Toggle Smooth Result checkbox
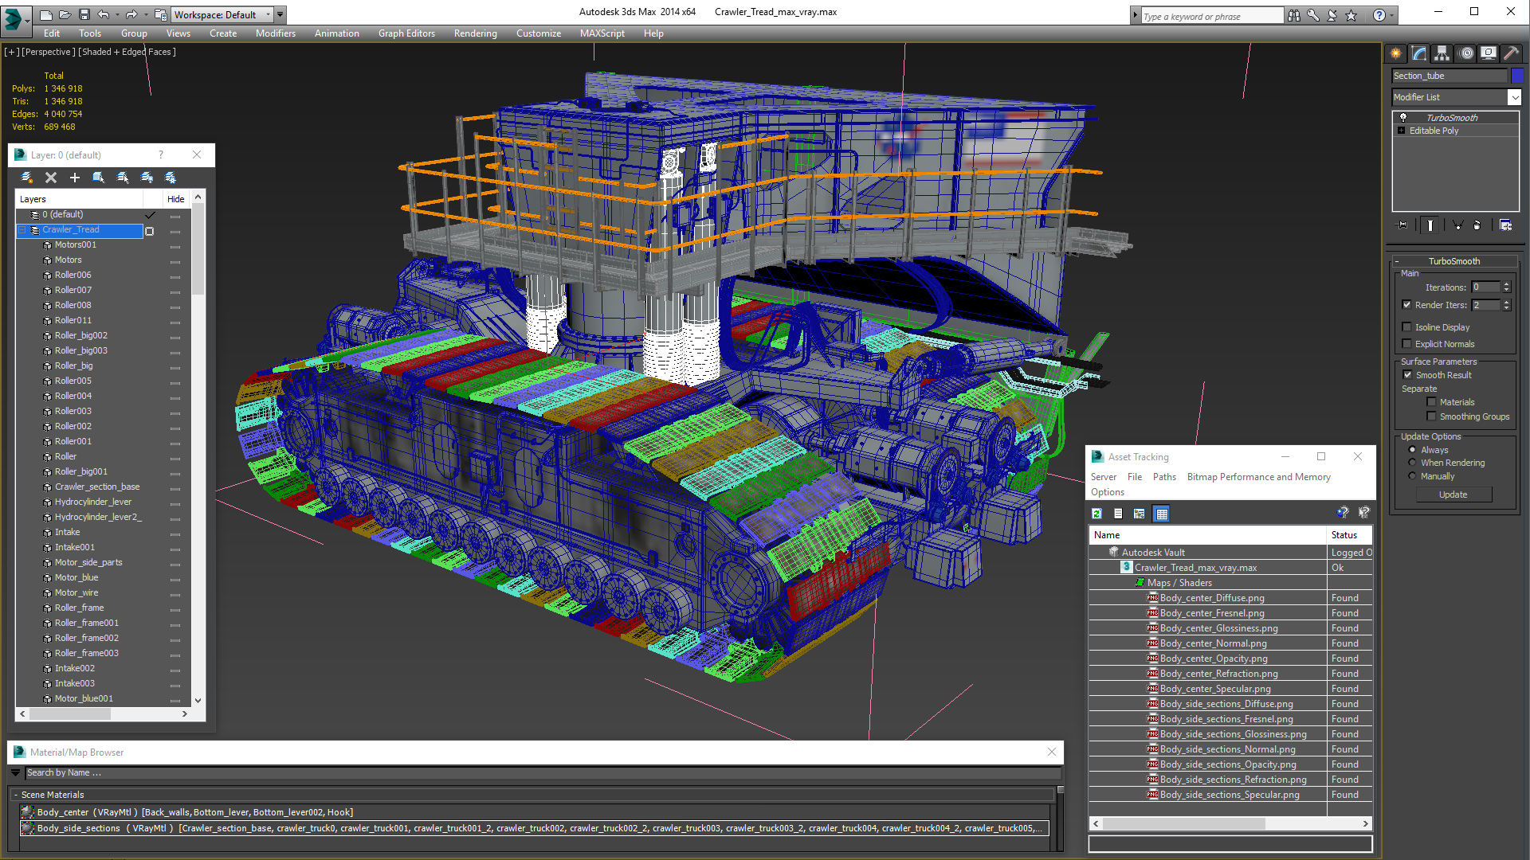 point(1407,374)
